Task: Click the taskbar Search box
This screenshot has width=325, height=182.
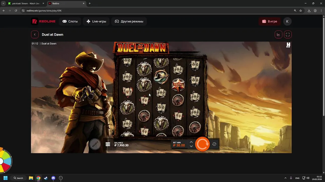Action: 18,178
